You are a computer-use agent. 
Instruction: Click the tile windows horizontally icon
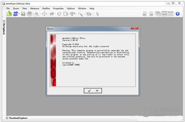(164, 14)
